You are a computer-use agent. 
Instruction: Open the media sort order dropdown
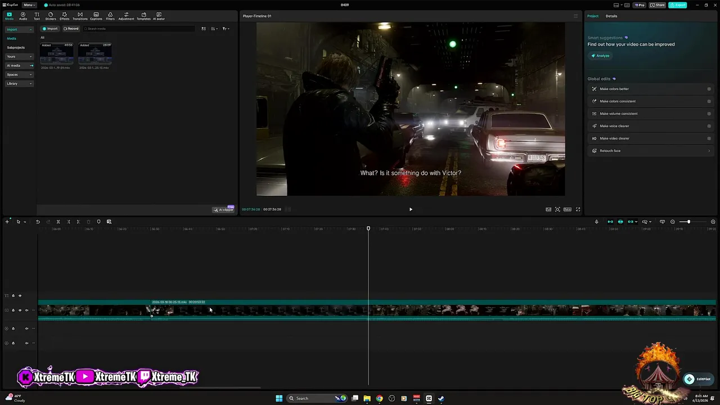click(214, 29)
